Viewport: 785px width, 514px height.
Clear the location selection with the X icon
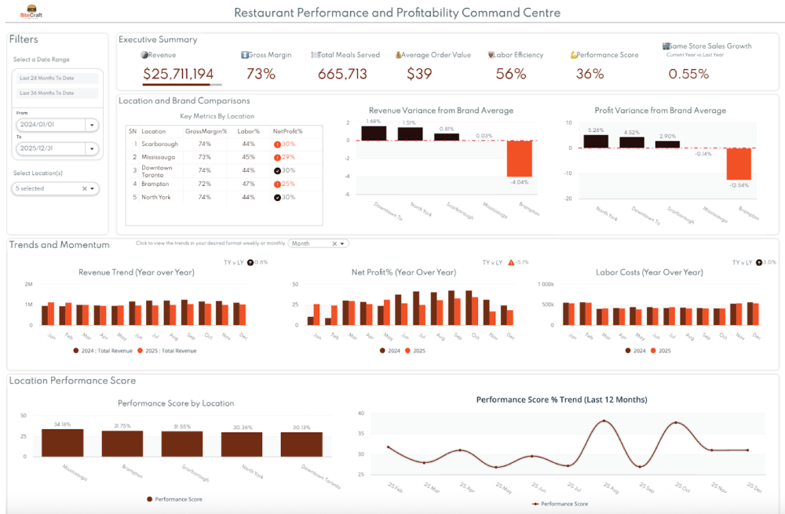(85, 188)
